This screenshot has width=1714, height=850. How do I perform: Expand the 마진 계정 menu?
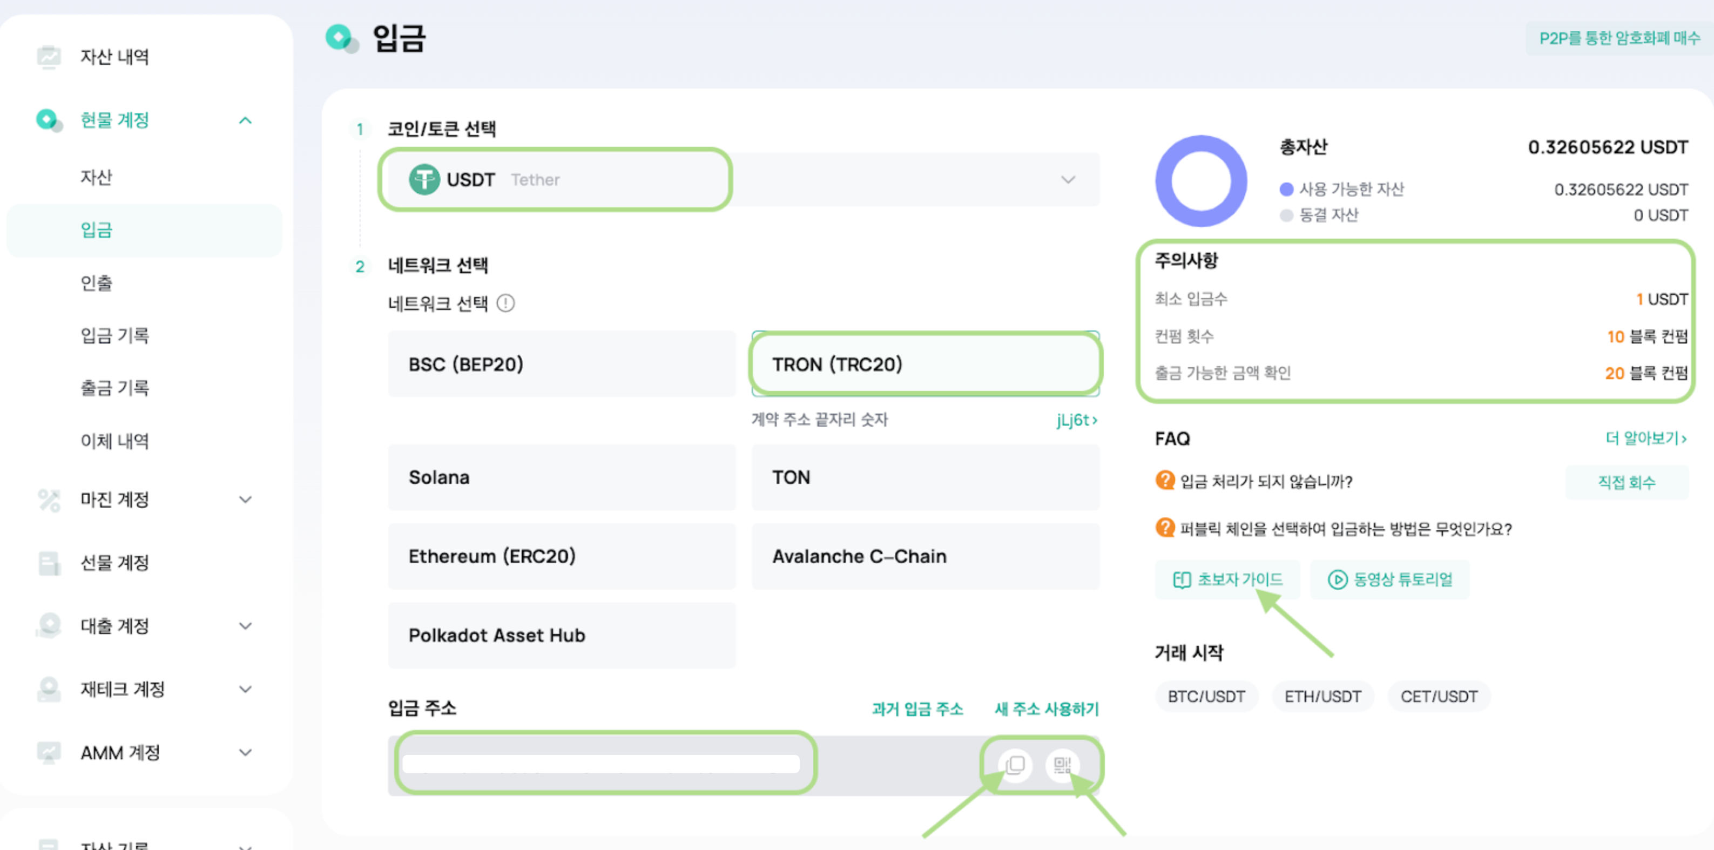(245, 499)
